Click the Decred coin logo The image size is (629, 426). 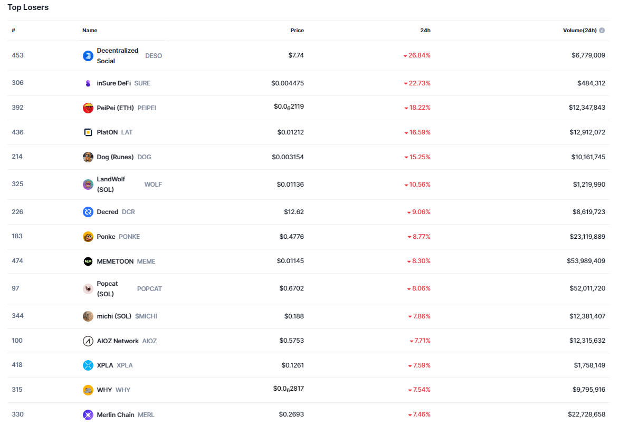click(88, 212)
